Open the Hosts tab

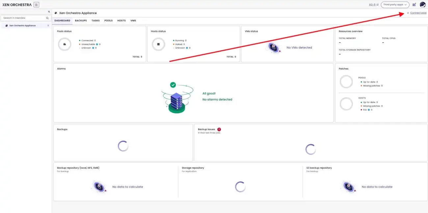pyautogui.click(x=121, y=20)
